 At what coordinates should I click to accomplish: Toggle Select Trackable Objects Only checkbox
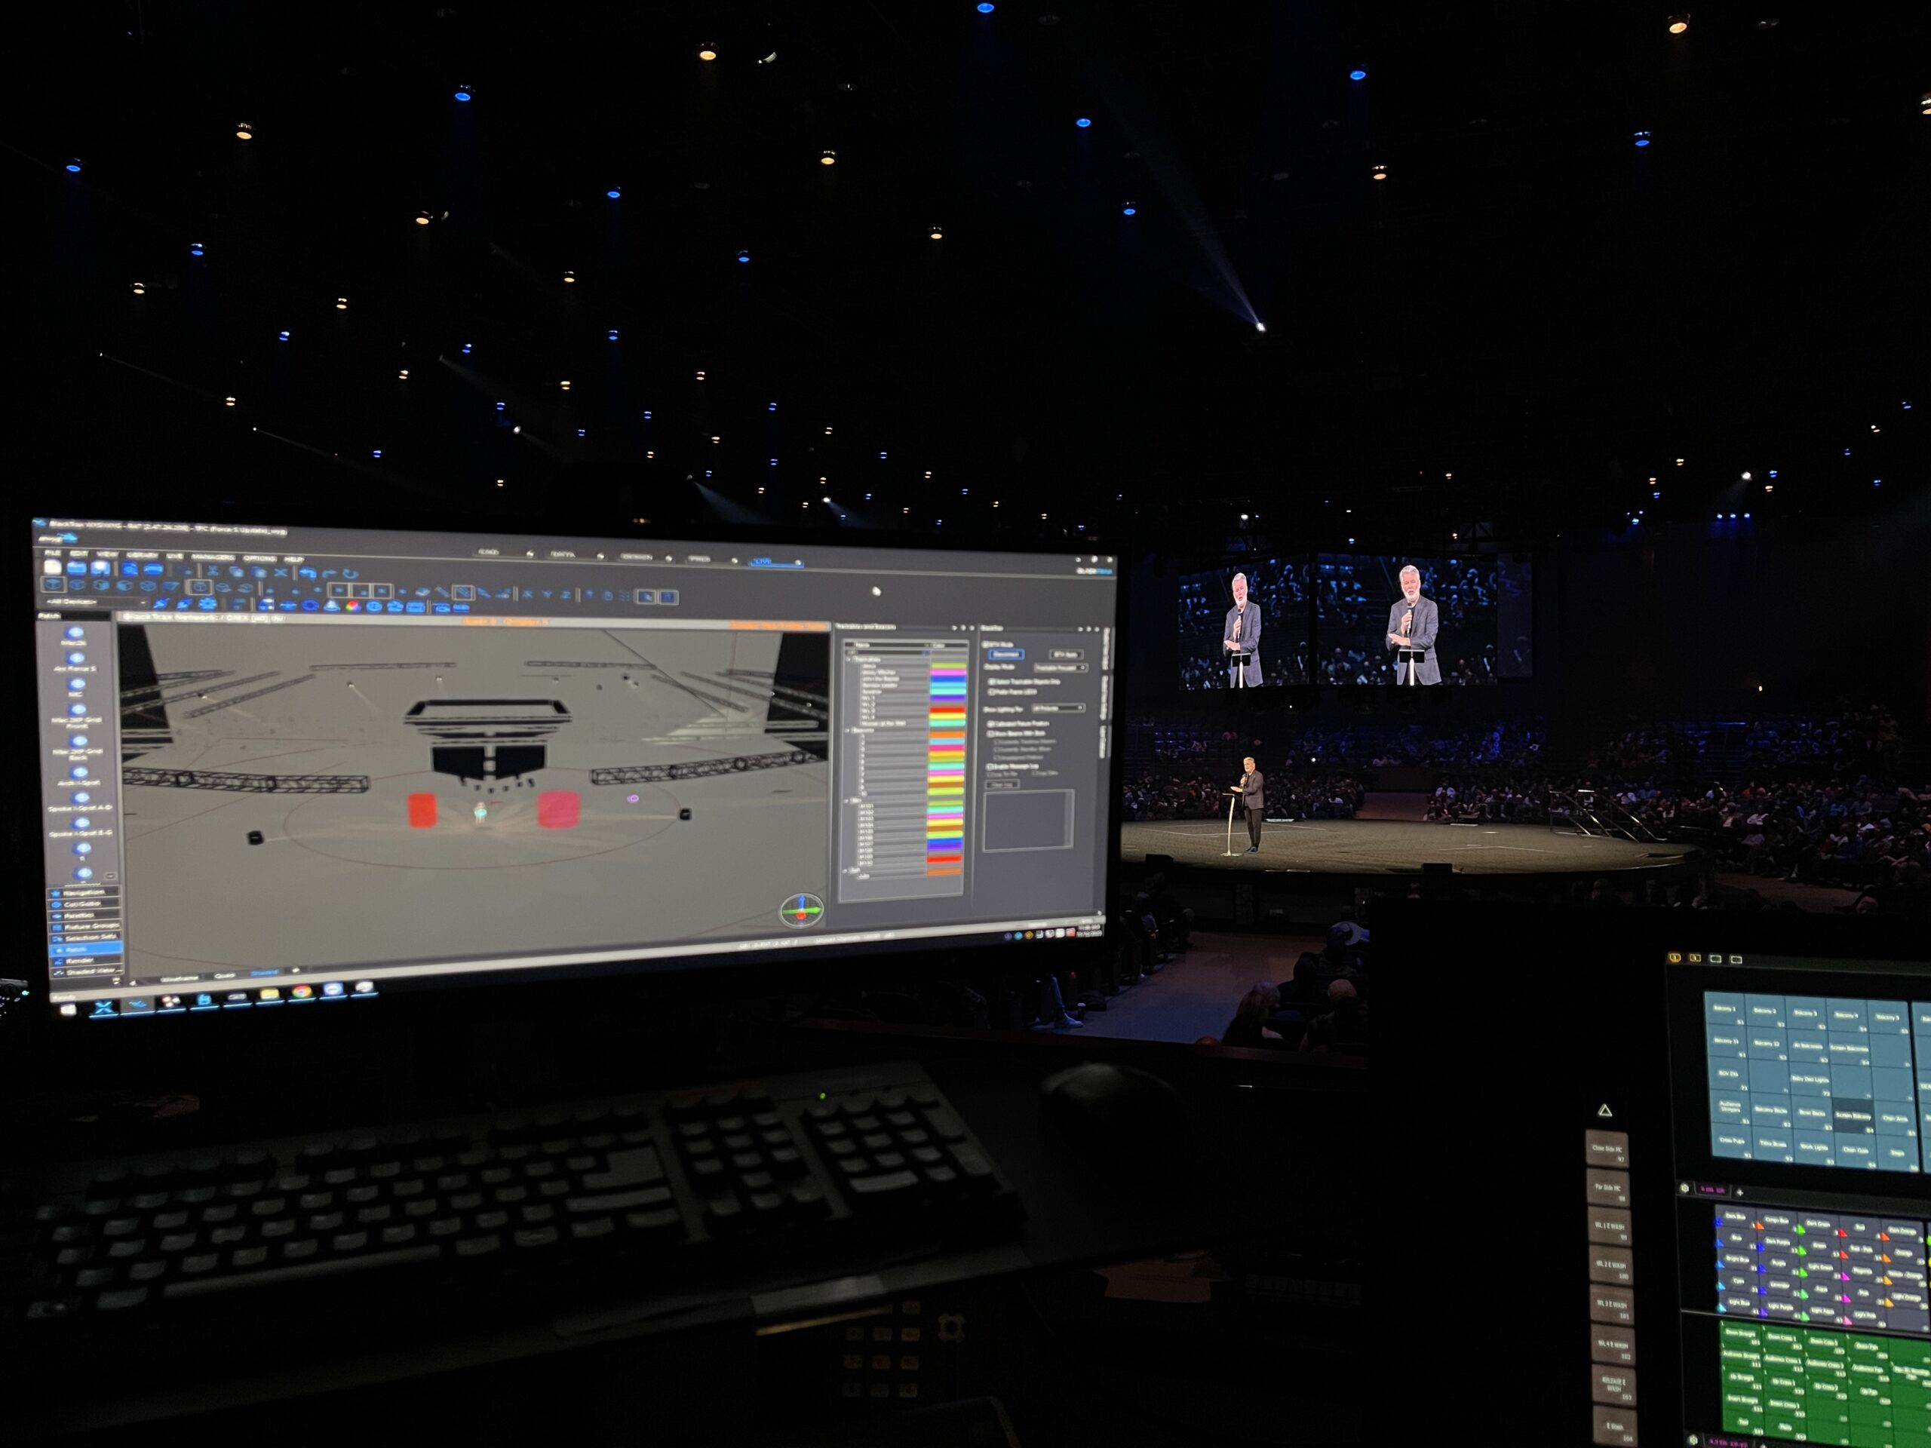[992, 681]
